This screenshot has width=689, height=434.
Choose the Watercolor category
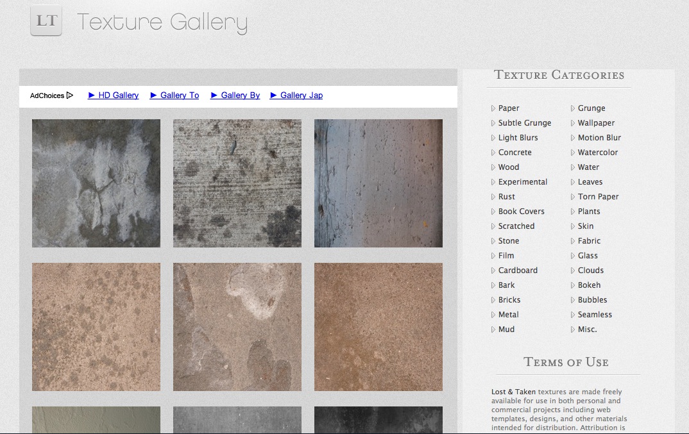coord(598,153)
